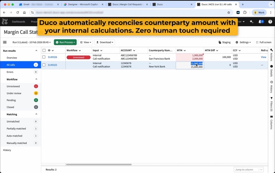The height and width of the screenshot is (173, 275).
Task: Open the Columns panel icon
Action: pyautogui.click(x=271, y=117)
